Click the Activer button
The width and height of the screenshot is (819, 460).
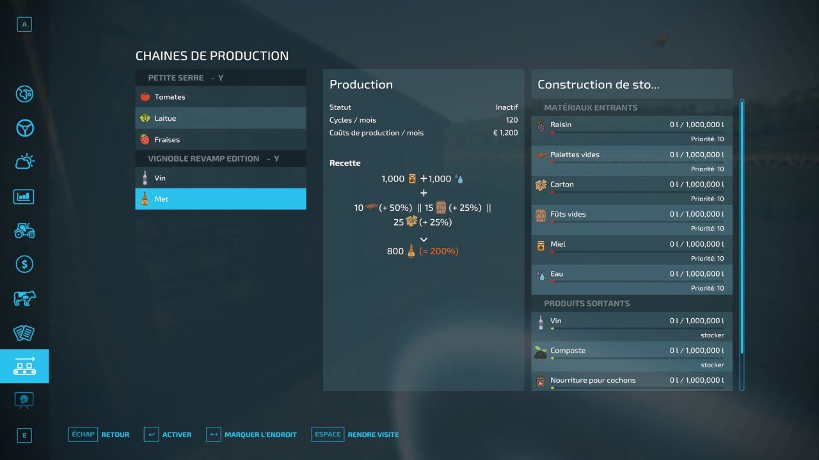168,434
